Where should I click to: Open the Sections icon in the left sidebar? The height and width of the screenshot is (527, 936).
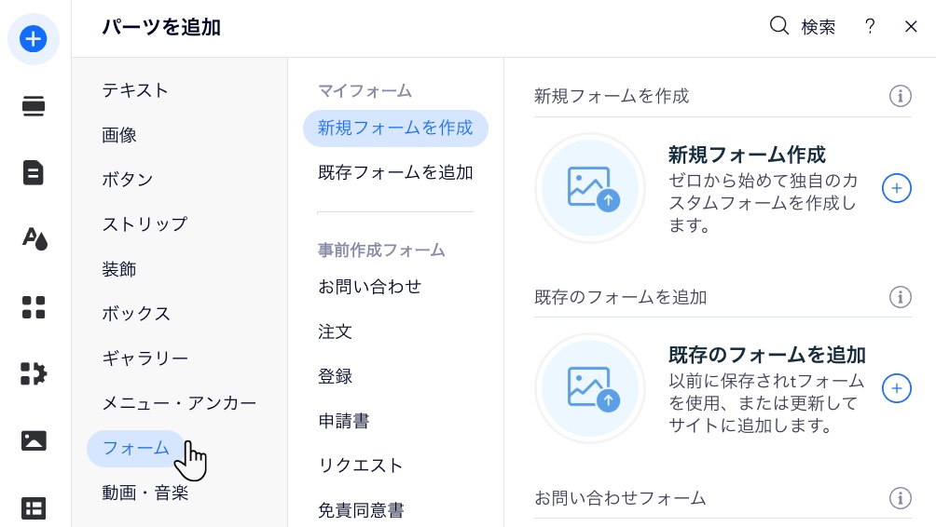coord(34,106)
